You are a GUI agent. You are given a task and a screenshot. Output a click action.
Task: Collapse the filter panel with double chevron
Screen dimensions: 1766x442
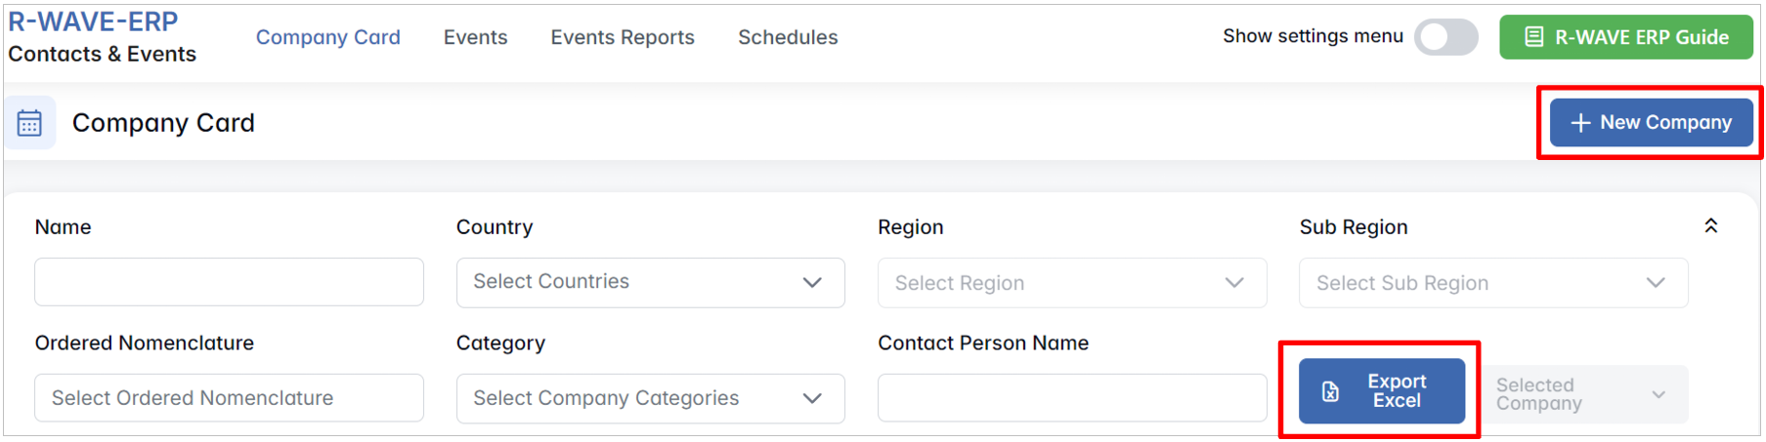tap(1710, 226)
